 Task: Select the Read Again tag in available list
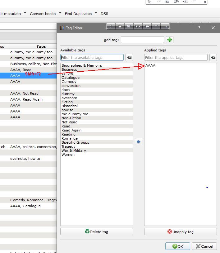click(97, 130)
